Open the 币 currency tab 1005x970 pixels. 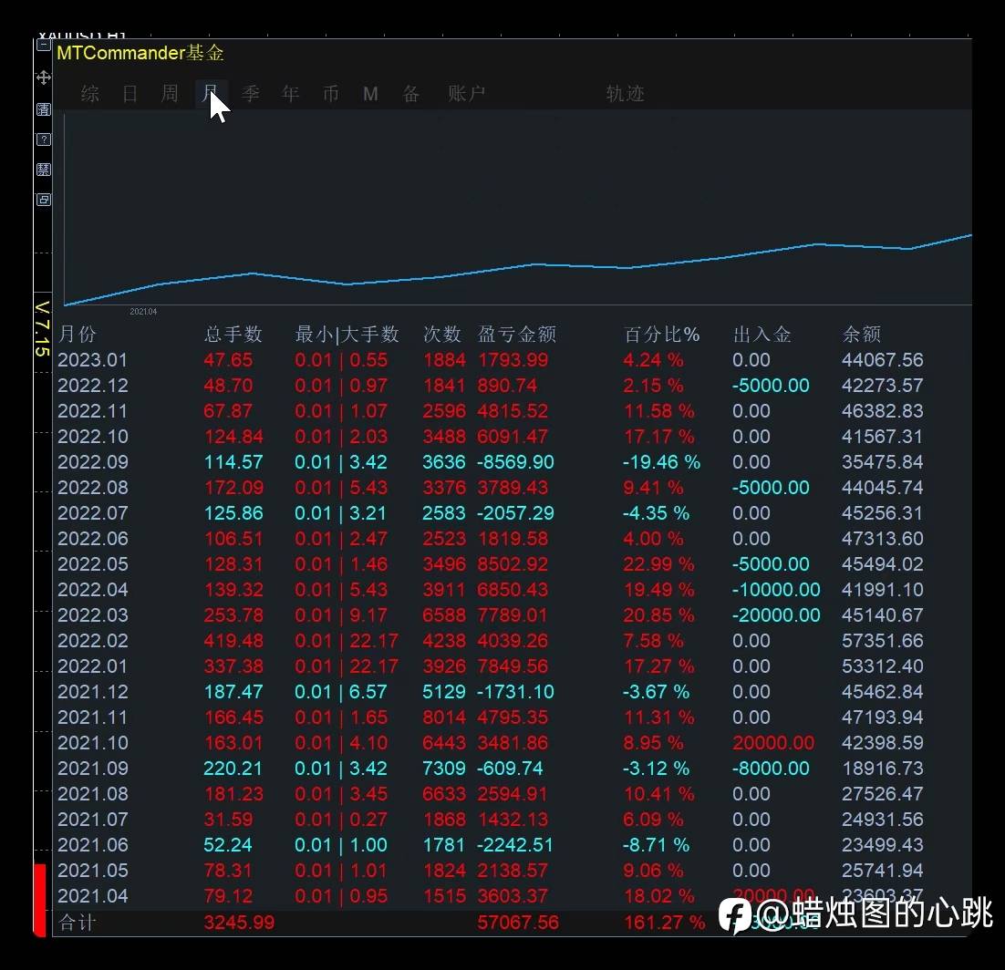331,94
